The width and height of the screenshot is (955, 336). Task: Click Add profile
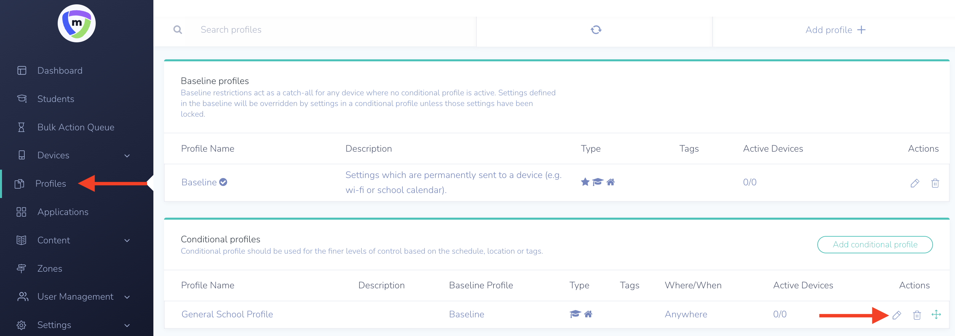point(835,30)
